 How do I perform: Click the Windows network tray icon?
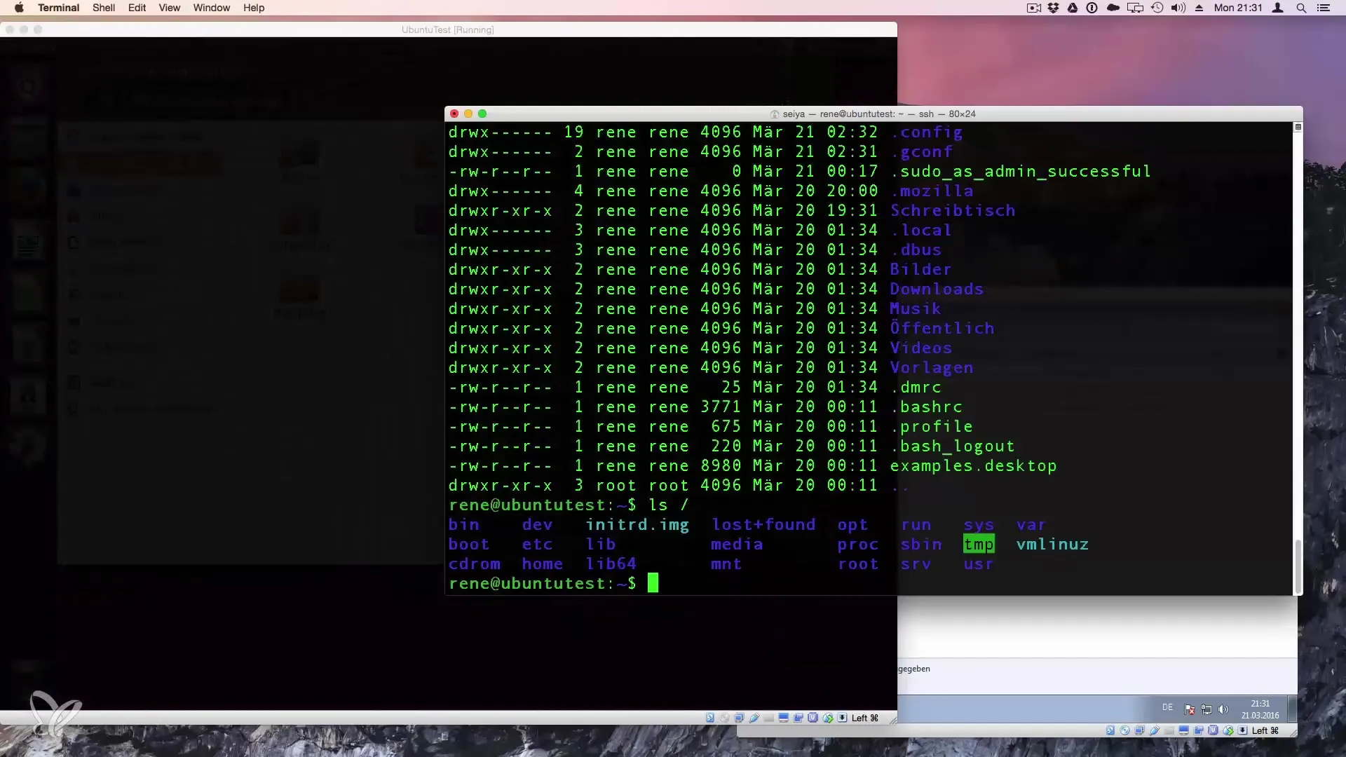[x=1206, y=709]
